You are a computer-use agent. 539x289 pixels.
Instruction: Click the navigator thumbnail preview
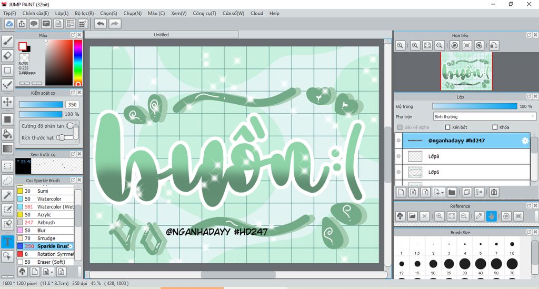pyautogui.click(x=466, y=71)
